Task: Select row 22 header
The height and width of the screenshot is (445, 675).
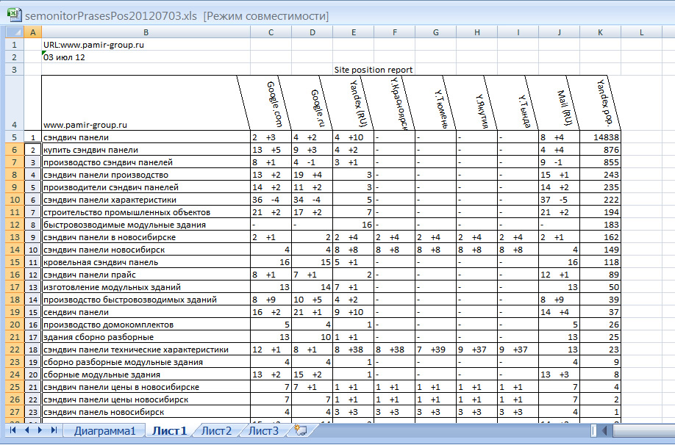Action: tap(14, 350)
